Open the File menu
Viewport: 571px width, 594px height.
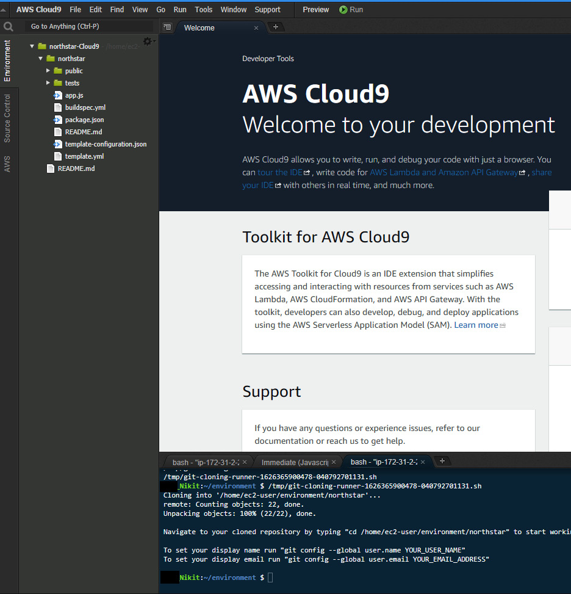76,10
